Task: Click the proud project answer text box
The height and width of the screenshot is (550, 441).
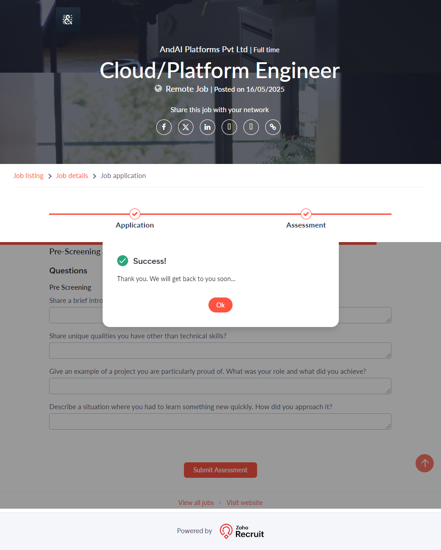Action: point(220,386)
